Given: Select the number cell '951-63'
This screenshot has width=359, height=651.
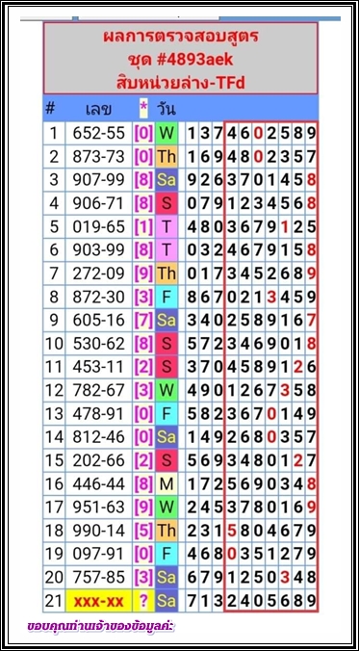Looking at the screenshot, I should tap(98, 507).
